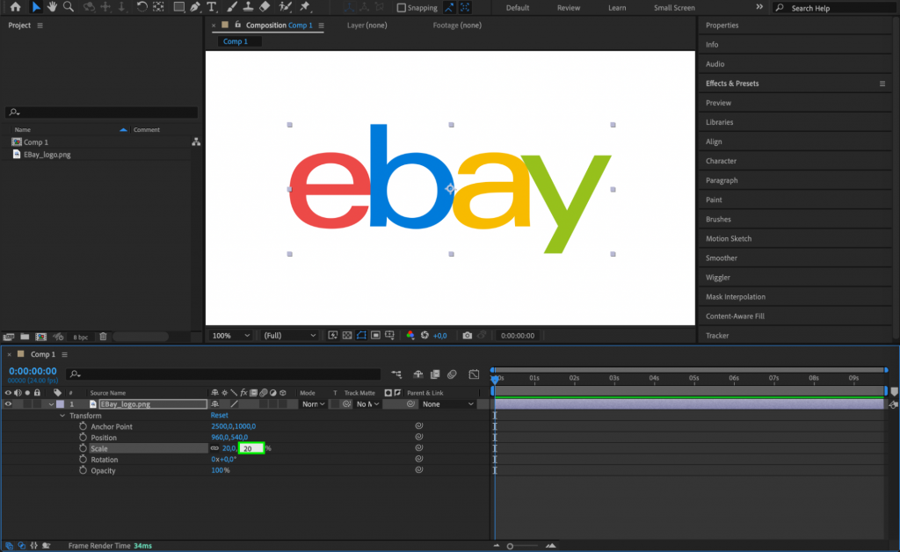Screen dimensions: 900x552
Task: Select the Hand tool
Action: coord(52,7)
